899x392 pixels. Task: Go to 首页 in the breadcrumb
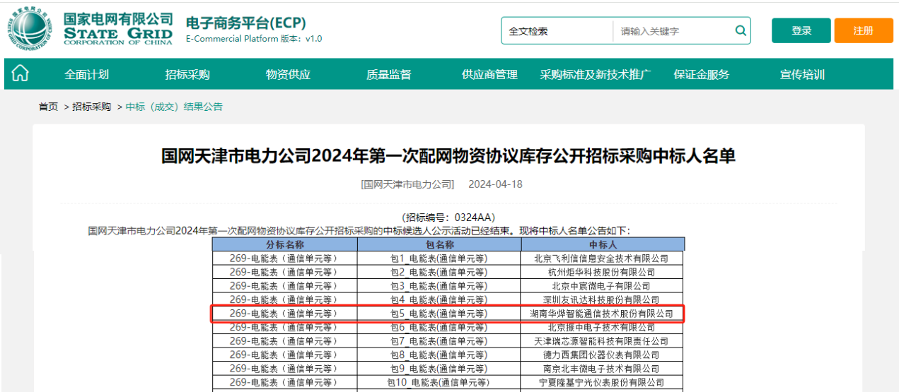(48, 107)
